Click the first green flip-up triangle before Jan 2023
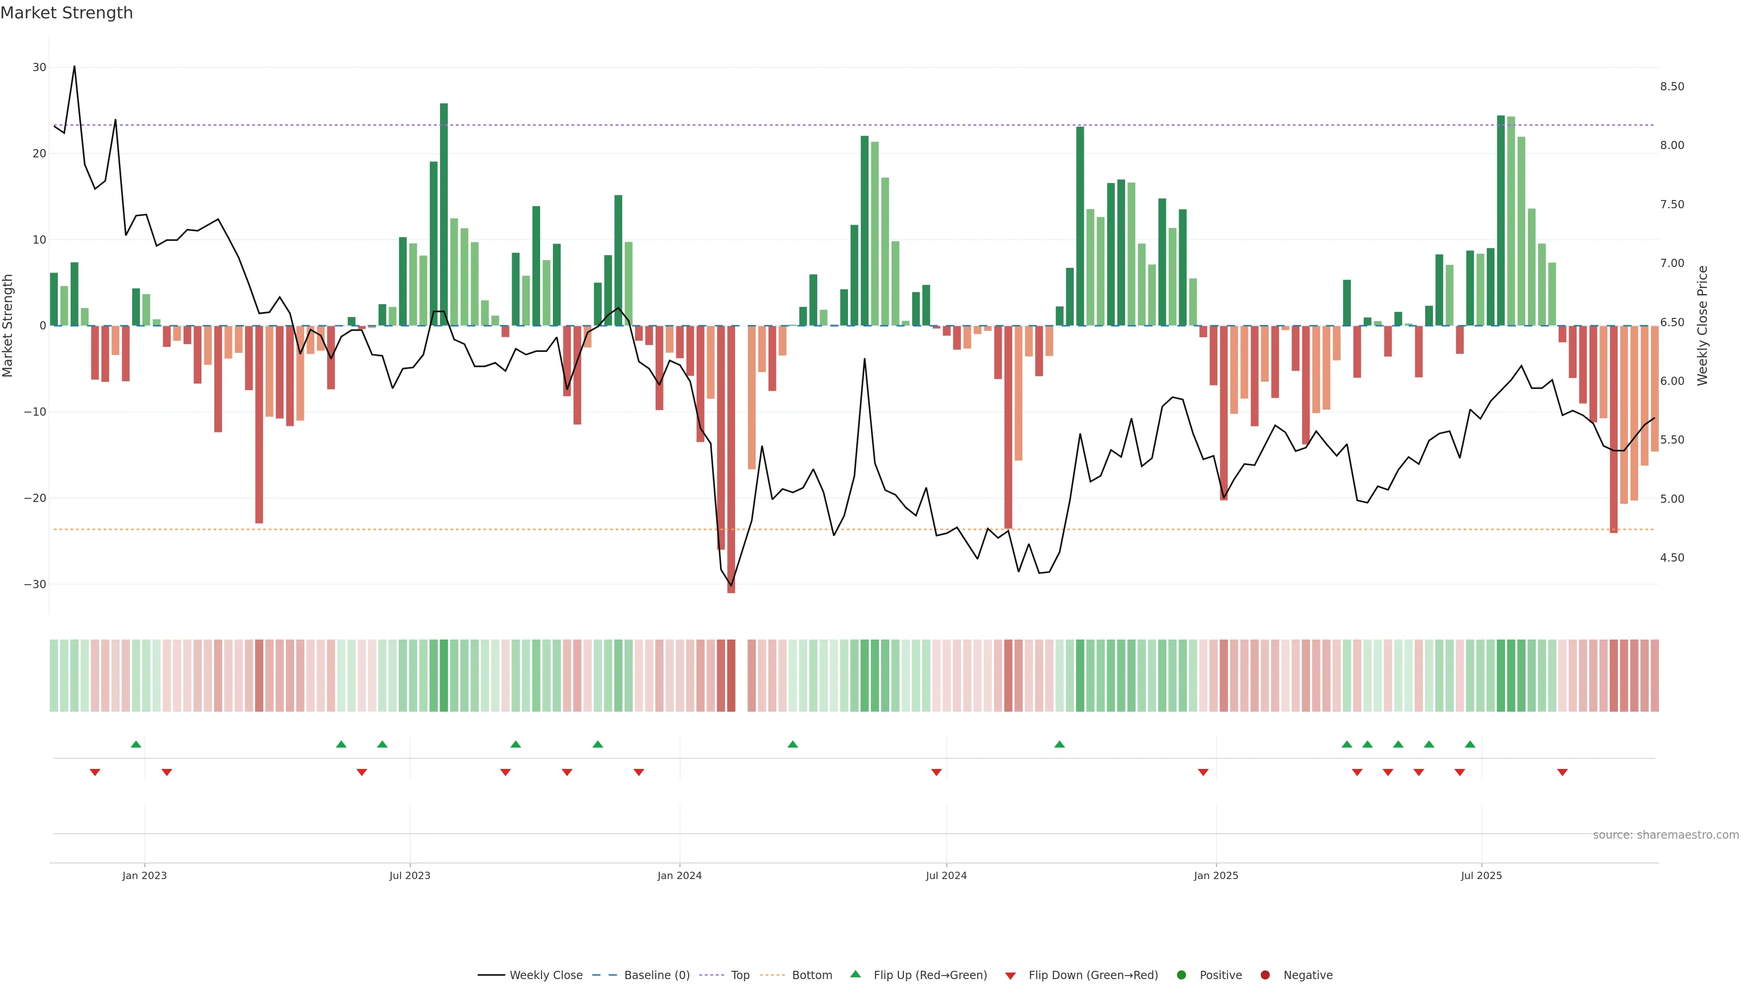The height and width of the screenshot is (991, 1762). click(136, 744)
